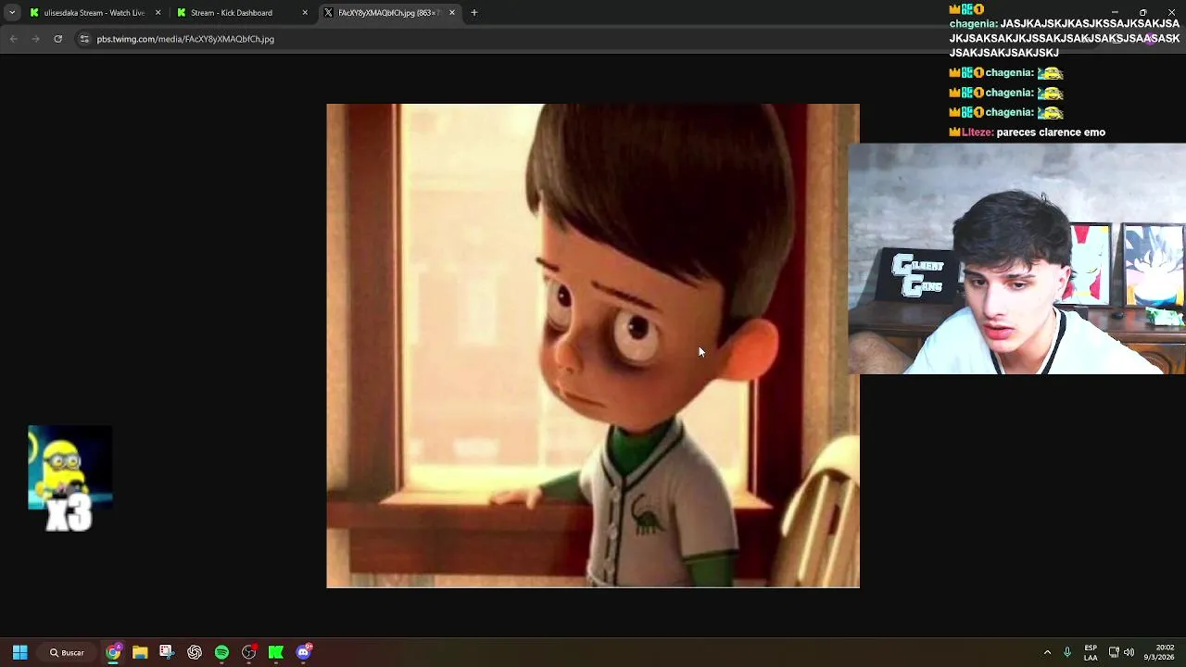This screenshot has width=1186, height=667.
Task: Click the username Liteze in chat
Action: [x=977, y=132]
